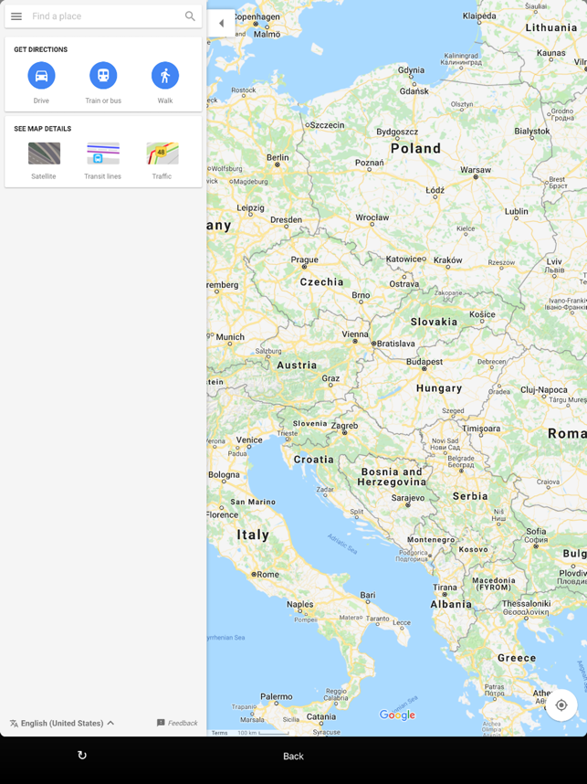Select Budapest on the map
The image size is (587, 784).
click(x=425, y=362)
